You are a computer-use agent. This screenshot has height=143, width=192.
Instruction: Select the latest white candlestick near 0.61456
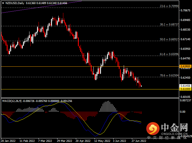pos(142,86)
